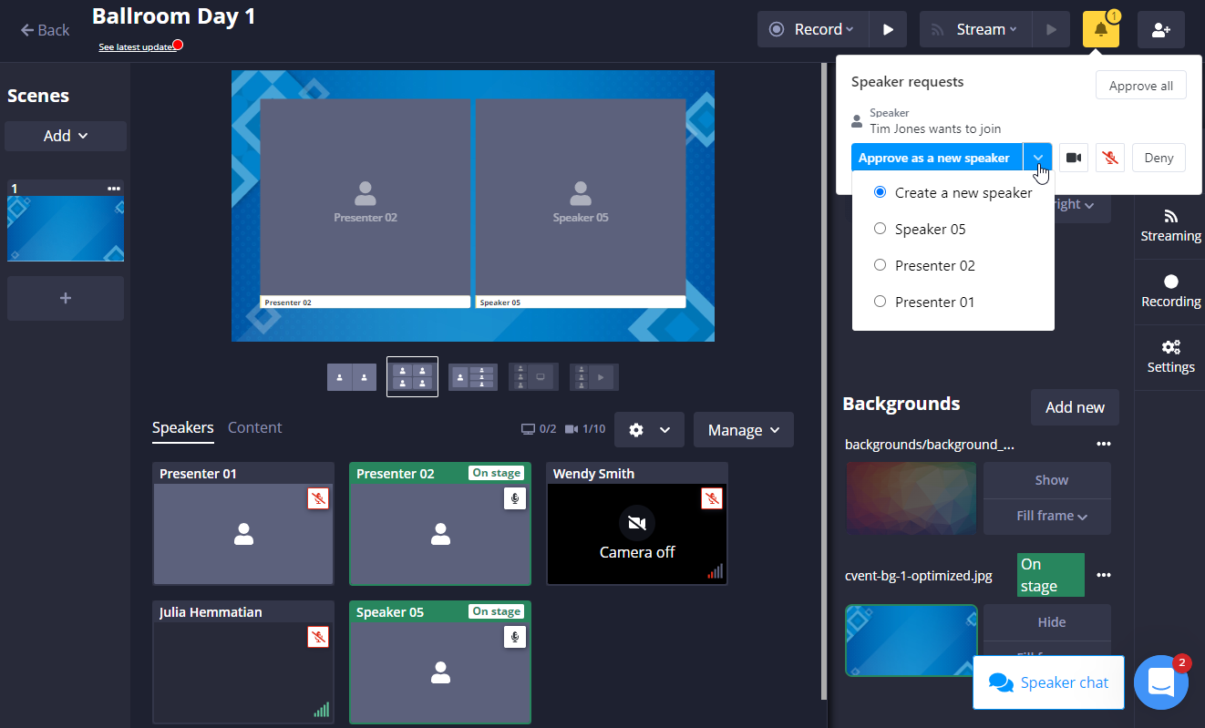Open the add user icon button
The height and width of the screenshot is (728, 1205).
coord(1160,29)
